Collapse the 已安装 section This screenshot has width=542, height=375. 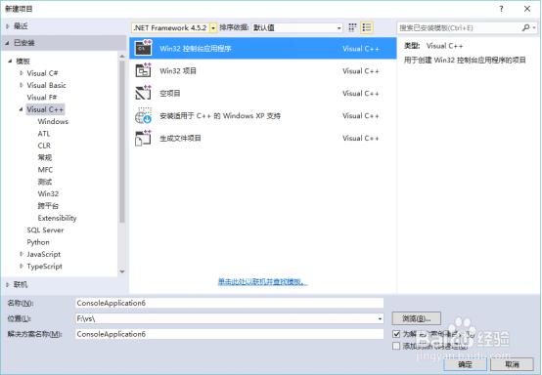pyautogui.click(x=7, y=43)
